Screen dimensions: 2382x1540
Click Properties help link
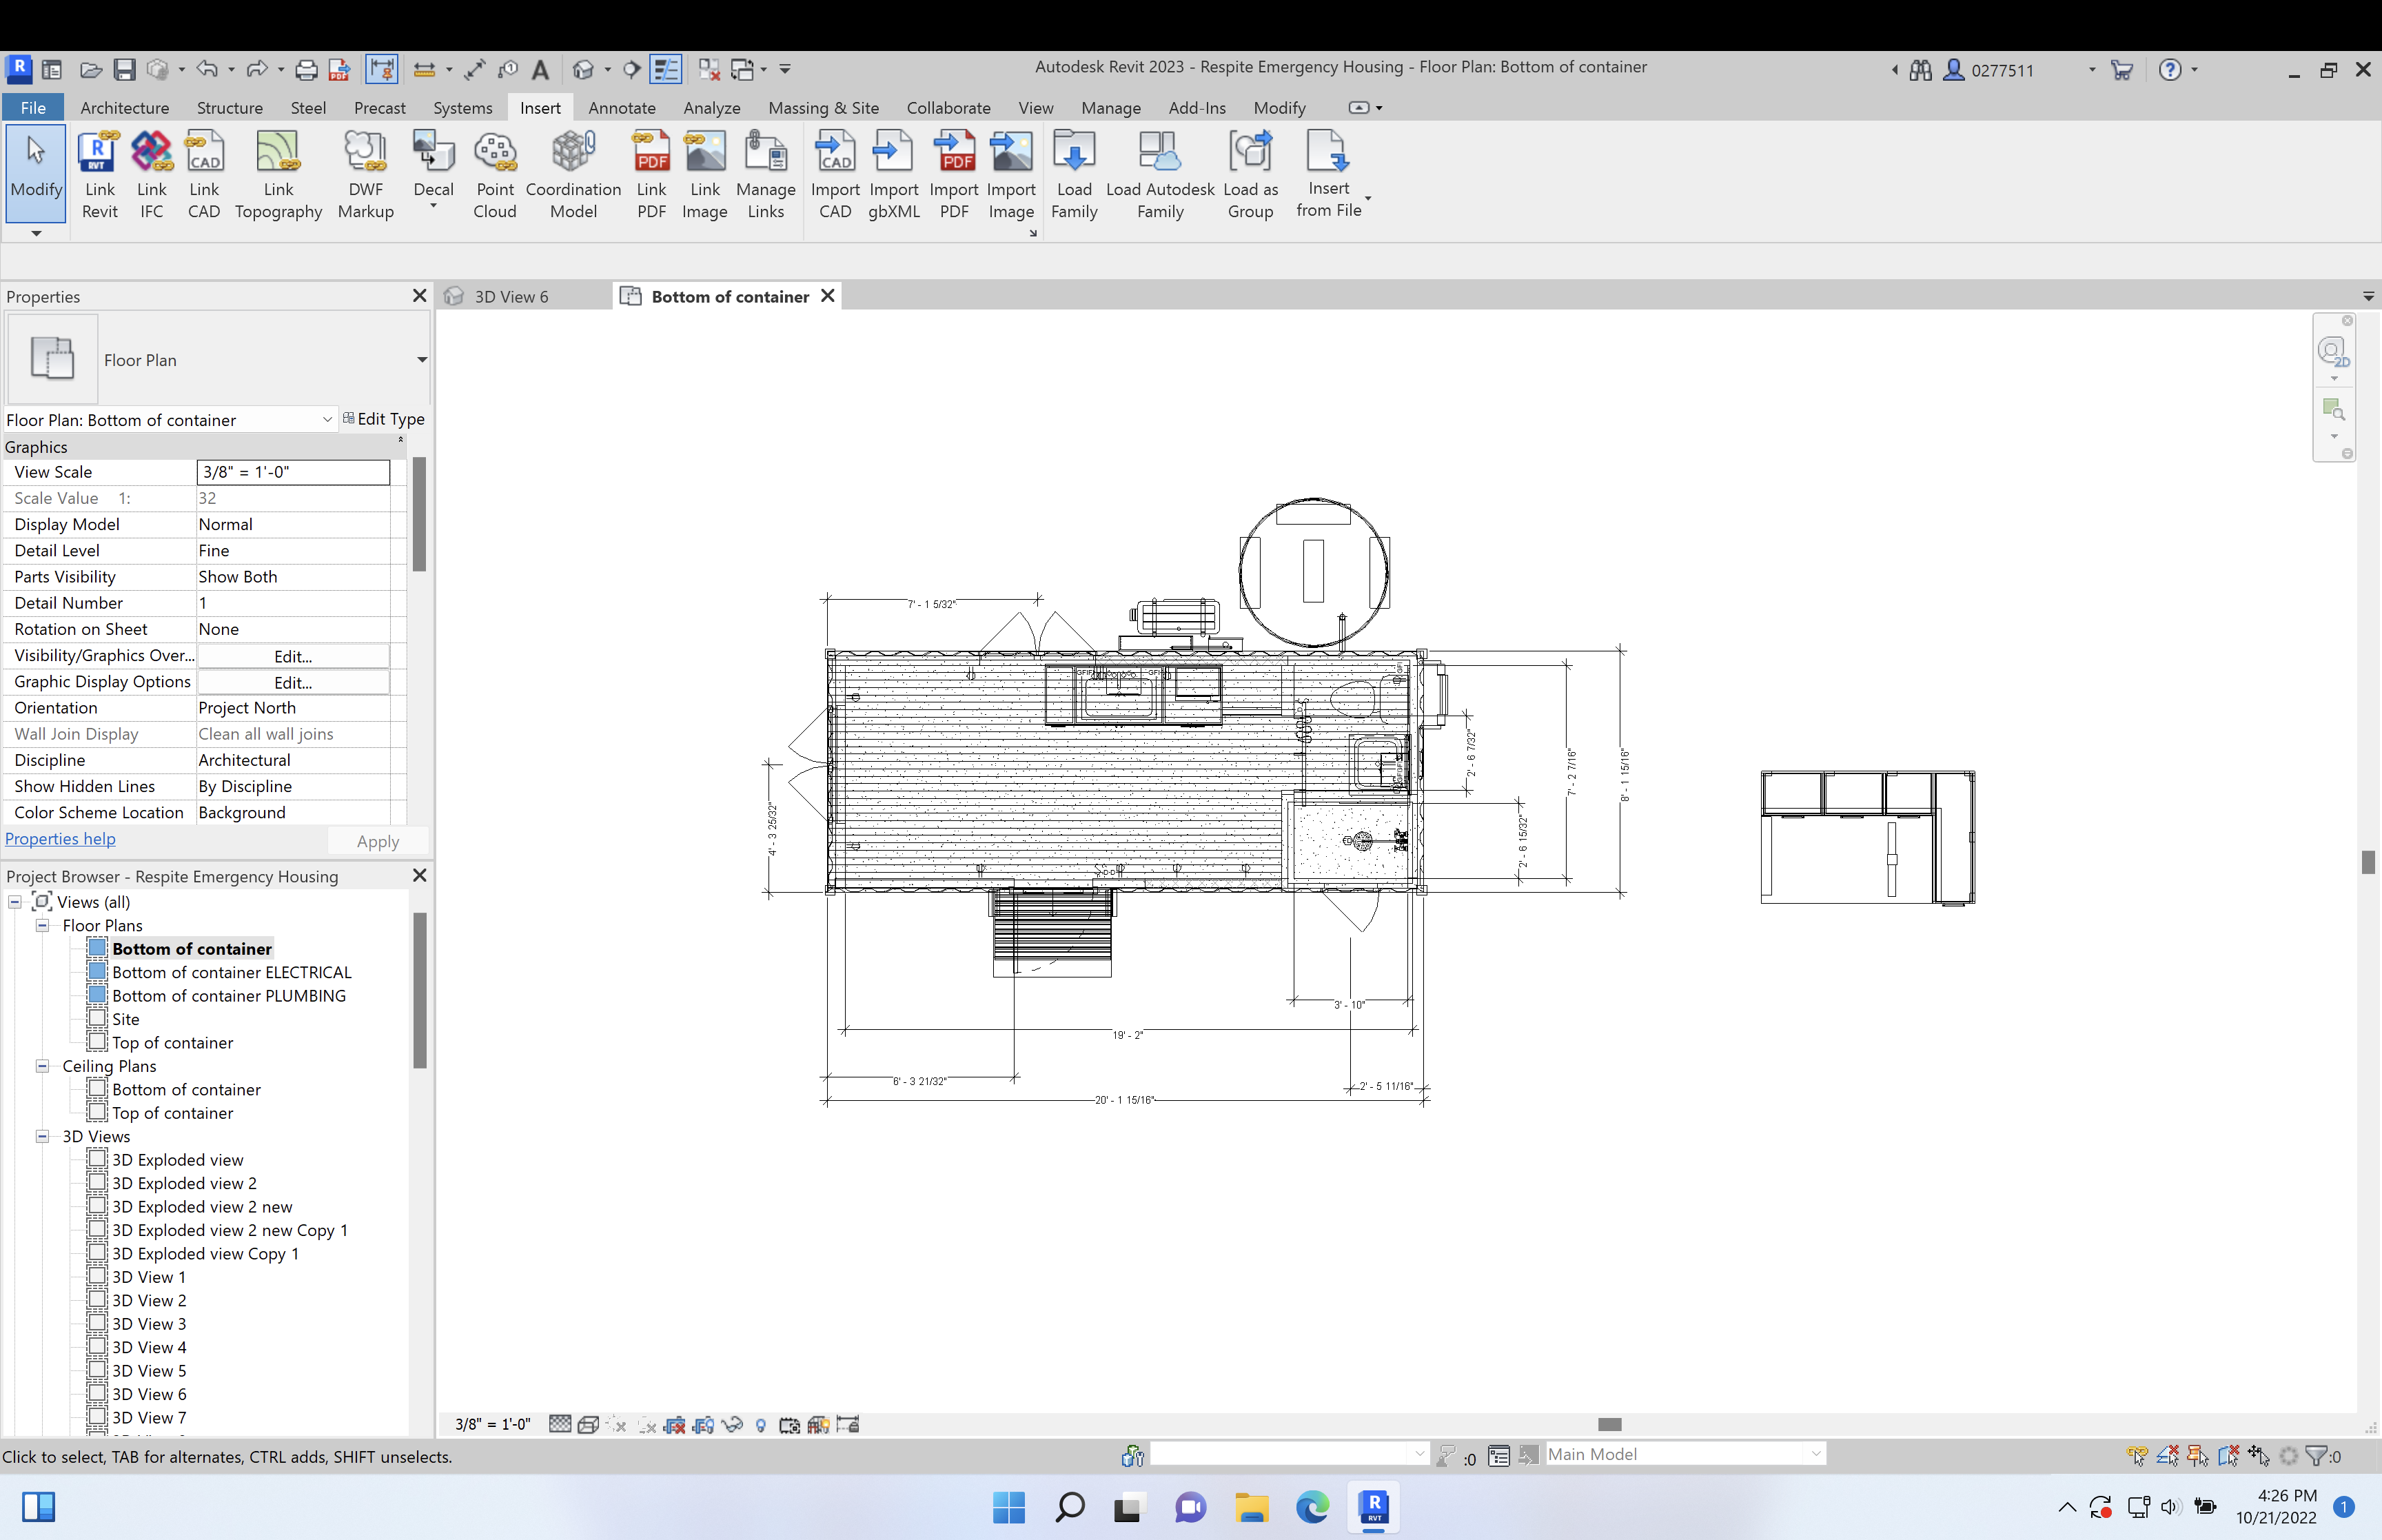pyautogui.click(x=59, y=838)
